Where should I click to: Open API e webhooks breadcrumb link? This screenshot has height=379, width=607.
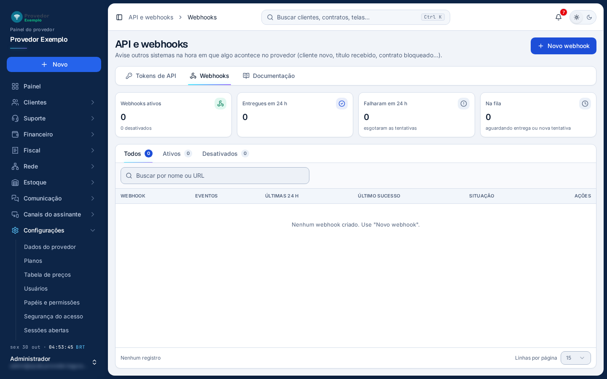(x=151, y=17)
